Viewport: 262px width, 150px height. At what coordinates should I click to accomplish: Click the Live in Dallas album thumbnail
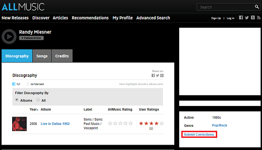click(x=19, y=124)
